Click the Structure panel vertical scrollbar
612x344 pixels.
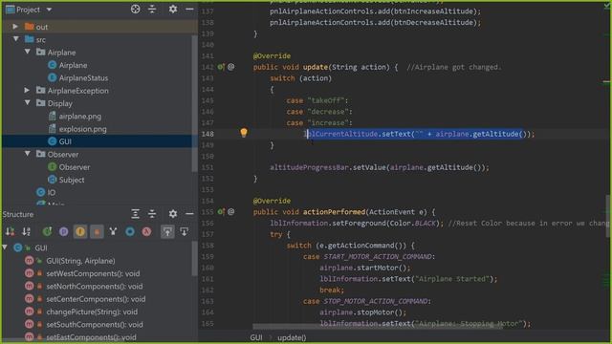pyautogui.click(x=194, y=259)
